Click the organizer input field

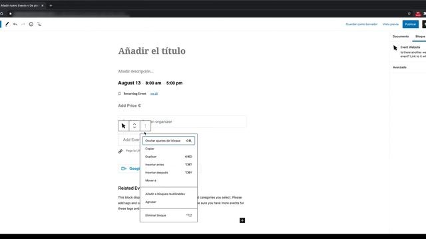[x=182, y=121]
